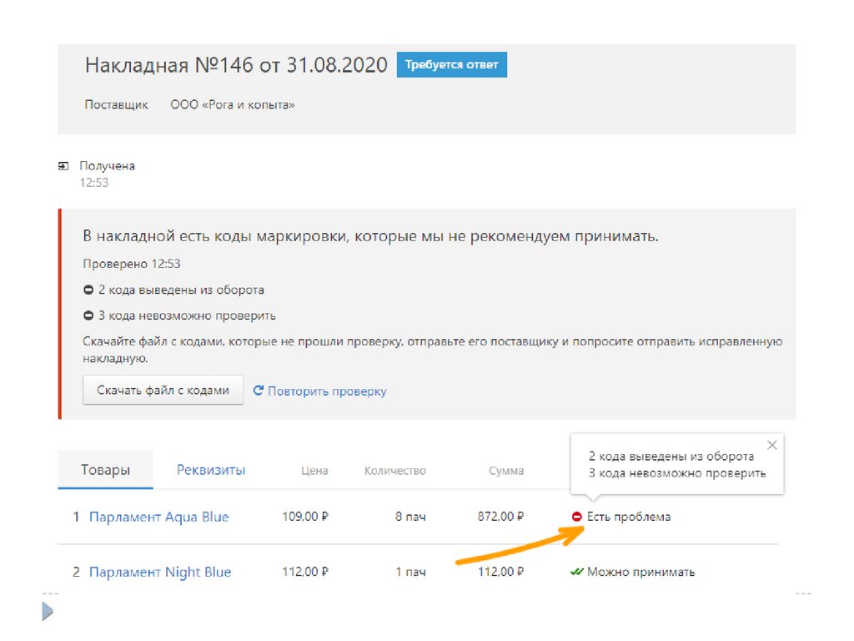Click the Цена column header
The width and height of the screenshot is (854, 641).
tap(314, 471)
